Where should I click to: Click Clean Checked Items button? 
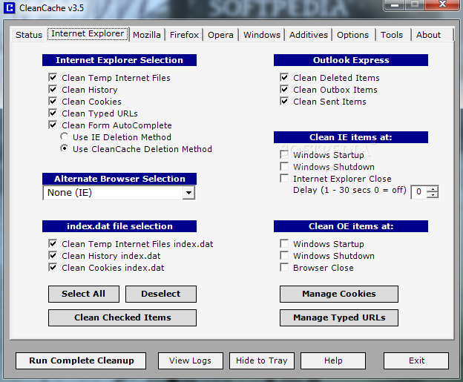coord(122,317)
